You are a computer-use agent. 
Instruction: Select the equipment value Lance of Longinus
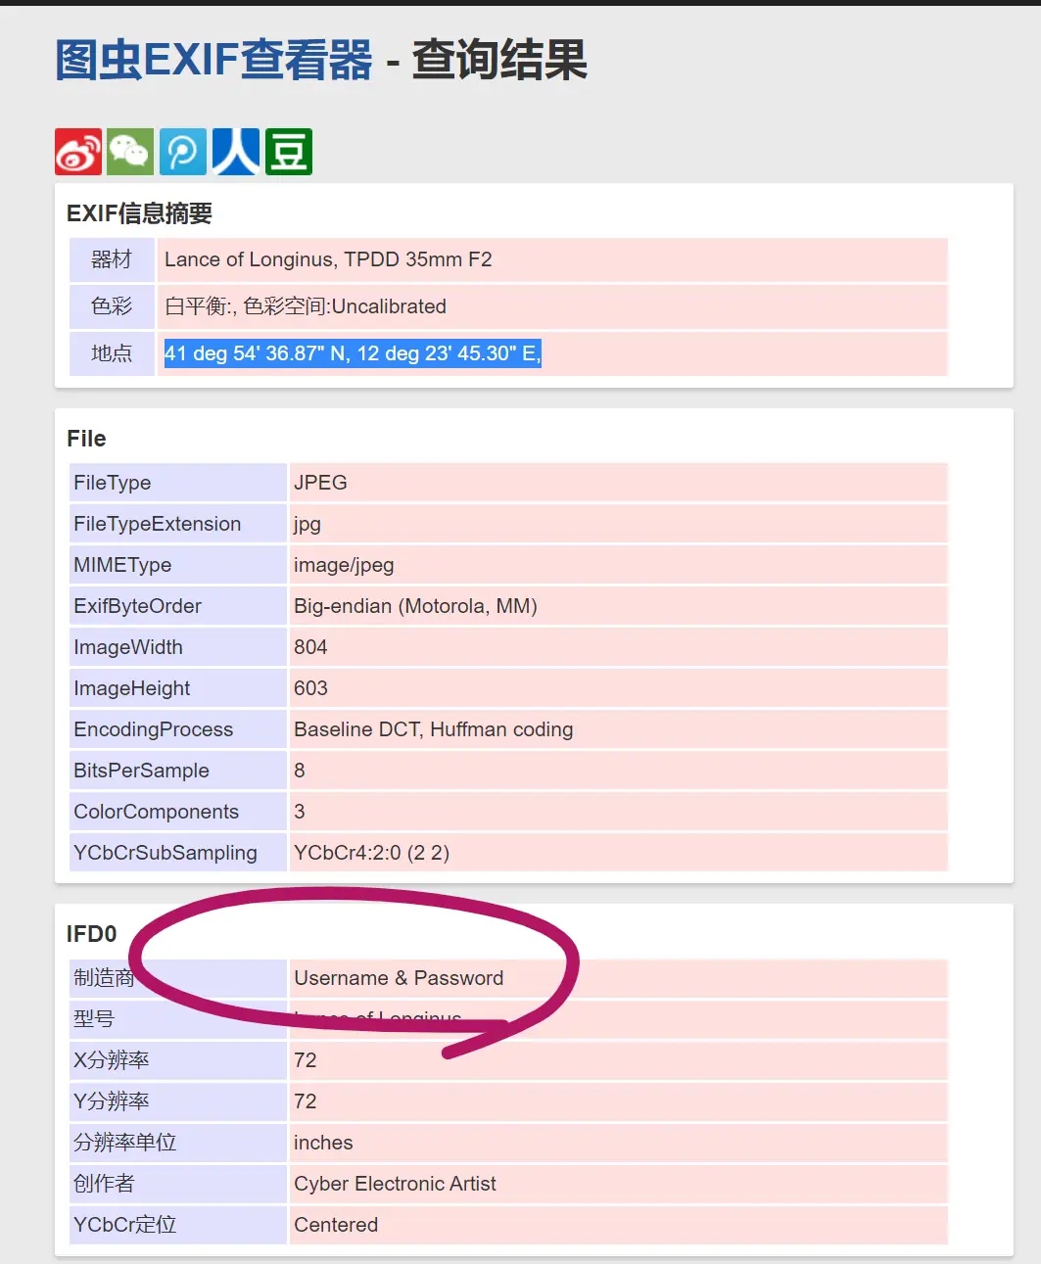tap(328, 259)
